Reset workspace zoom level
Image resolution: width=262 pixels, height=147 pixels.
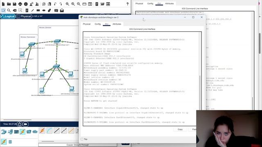73,4
